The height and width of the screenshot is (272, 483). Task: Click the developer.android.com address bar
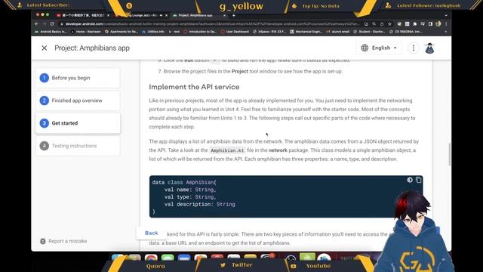(x=210, y=23)
